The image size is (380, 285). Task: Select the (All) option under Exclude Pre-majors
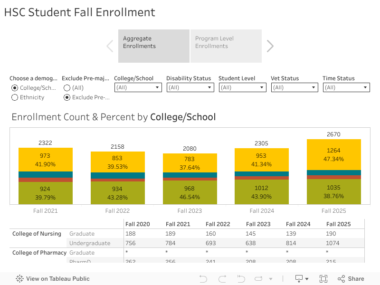[67, 87]
